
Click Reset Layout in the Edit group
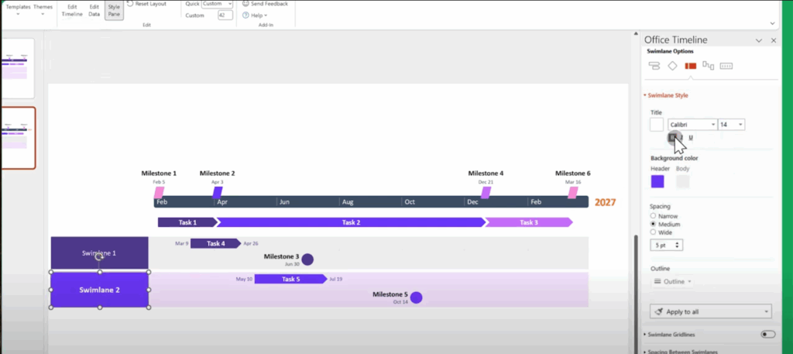coord(146,4)
